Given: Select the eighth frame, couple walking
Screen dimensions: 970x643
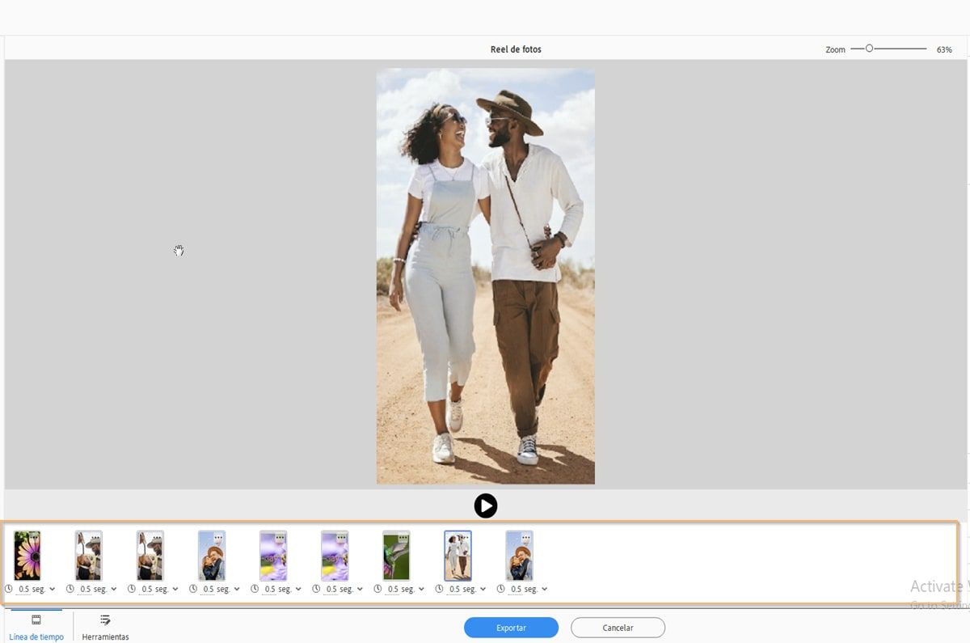Looking at the screenshot, I should 458,556.
